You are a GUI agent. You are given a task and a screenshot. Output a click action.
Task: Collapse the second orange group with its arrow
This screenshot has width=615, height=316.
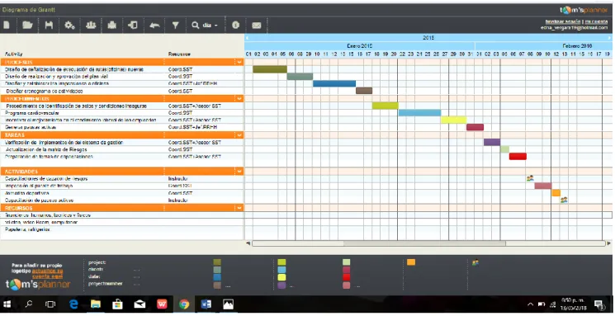pyautogui.click(x=239, y=98)
